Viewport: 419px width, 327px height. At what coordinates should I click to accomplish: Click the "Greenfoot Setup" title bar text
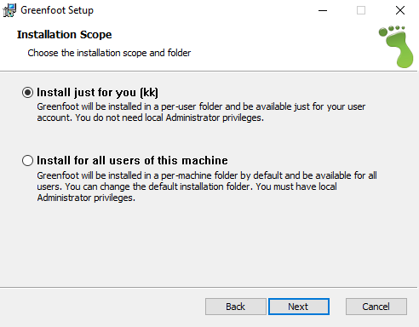[57, 10]
